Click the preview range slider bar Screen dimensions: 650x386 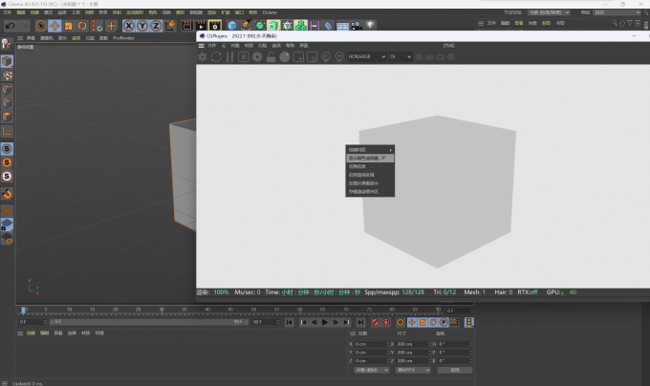[x=149, y=322]
